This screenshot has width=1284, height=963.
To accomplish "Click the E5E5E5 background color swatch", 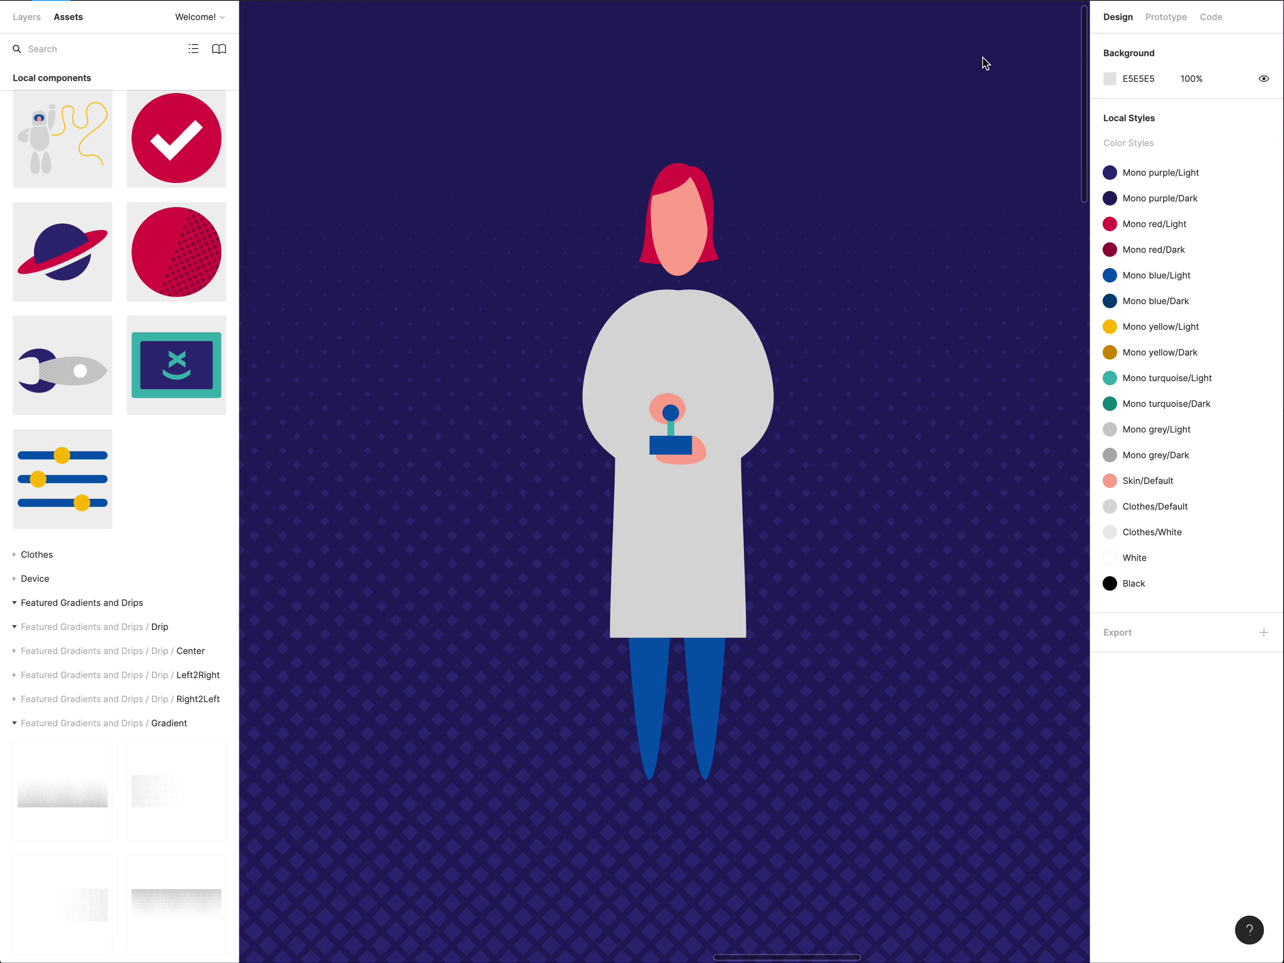I will (1109, 78).
